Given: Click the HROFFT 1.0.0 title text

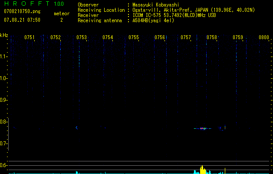Looking at the screenshot, I should coord(34,3).
